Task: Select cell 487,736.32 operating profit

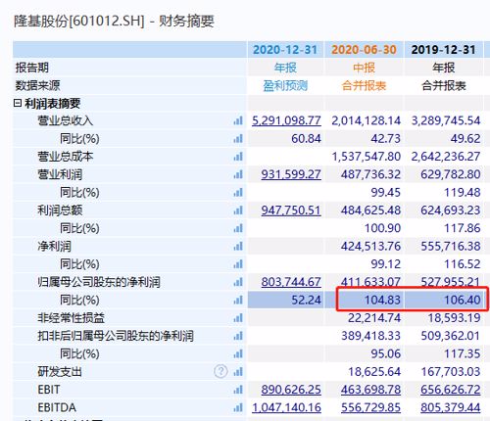Action: 370,174
